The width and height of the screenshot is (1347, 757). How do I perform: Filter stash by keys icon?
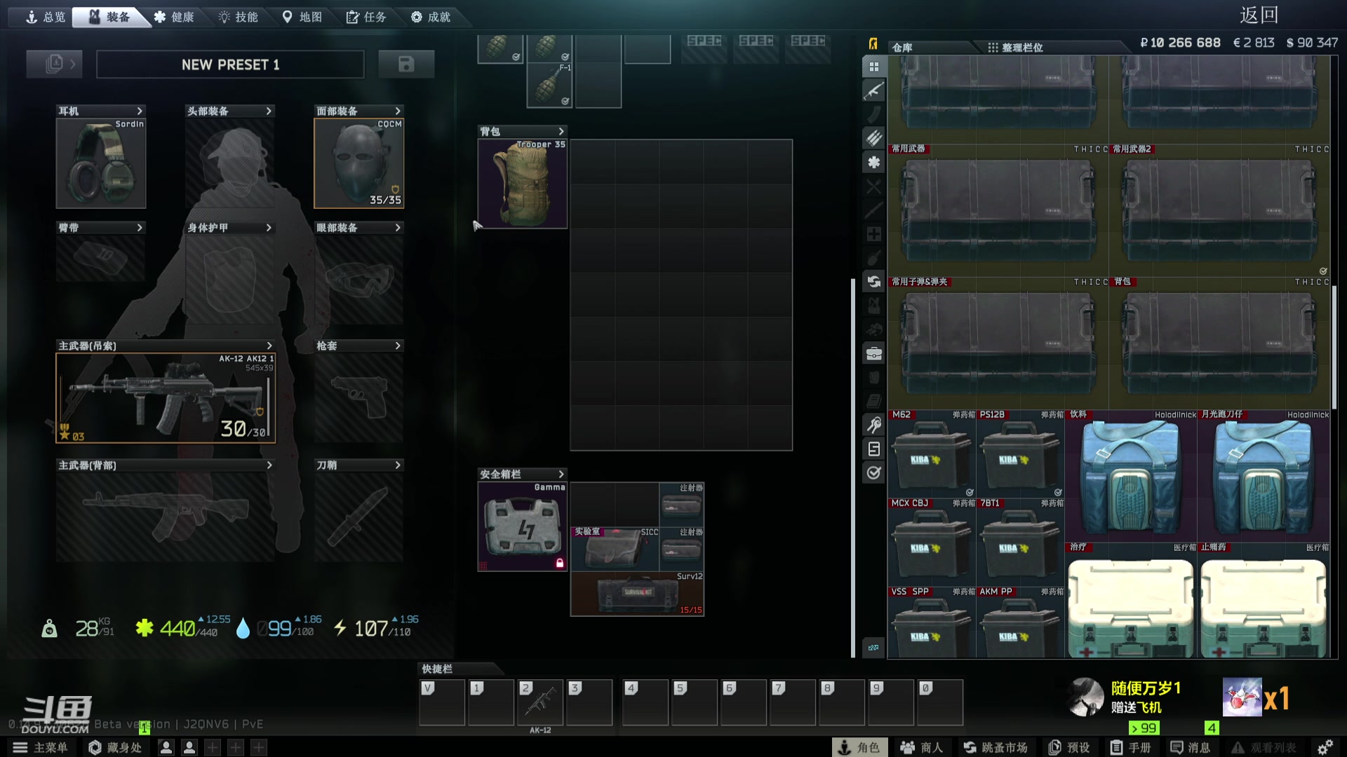[874, 425]
